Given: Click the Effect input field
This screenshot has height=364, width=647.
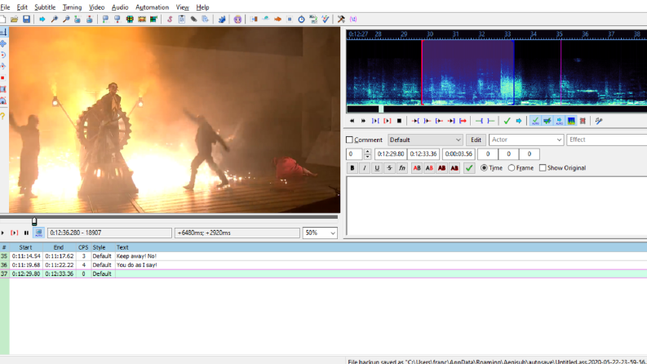Looking at the screenshot, I should [x=606, y=140].
